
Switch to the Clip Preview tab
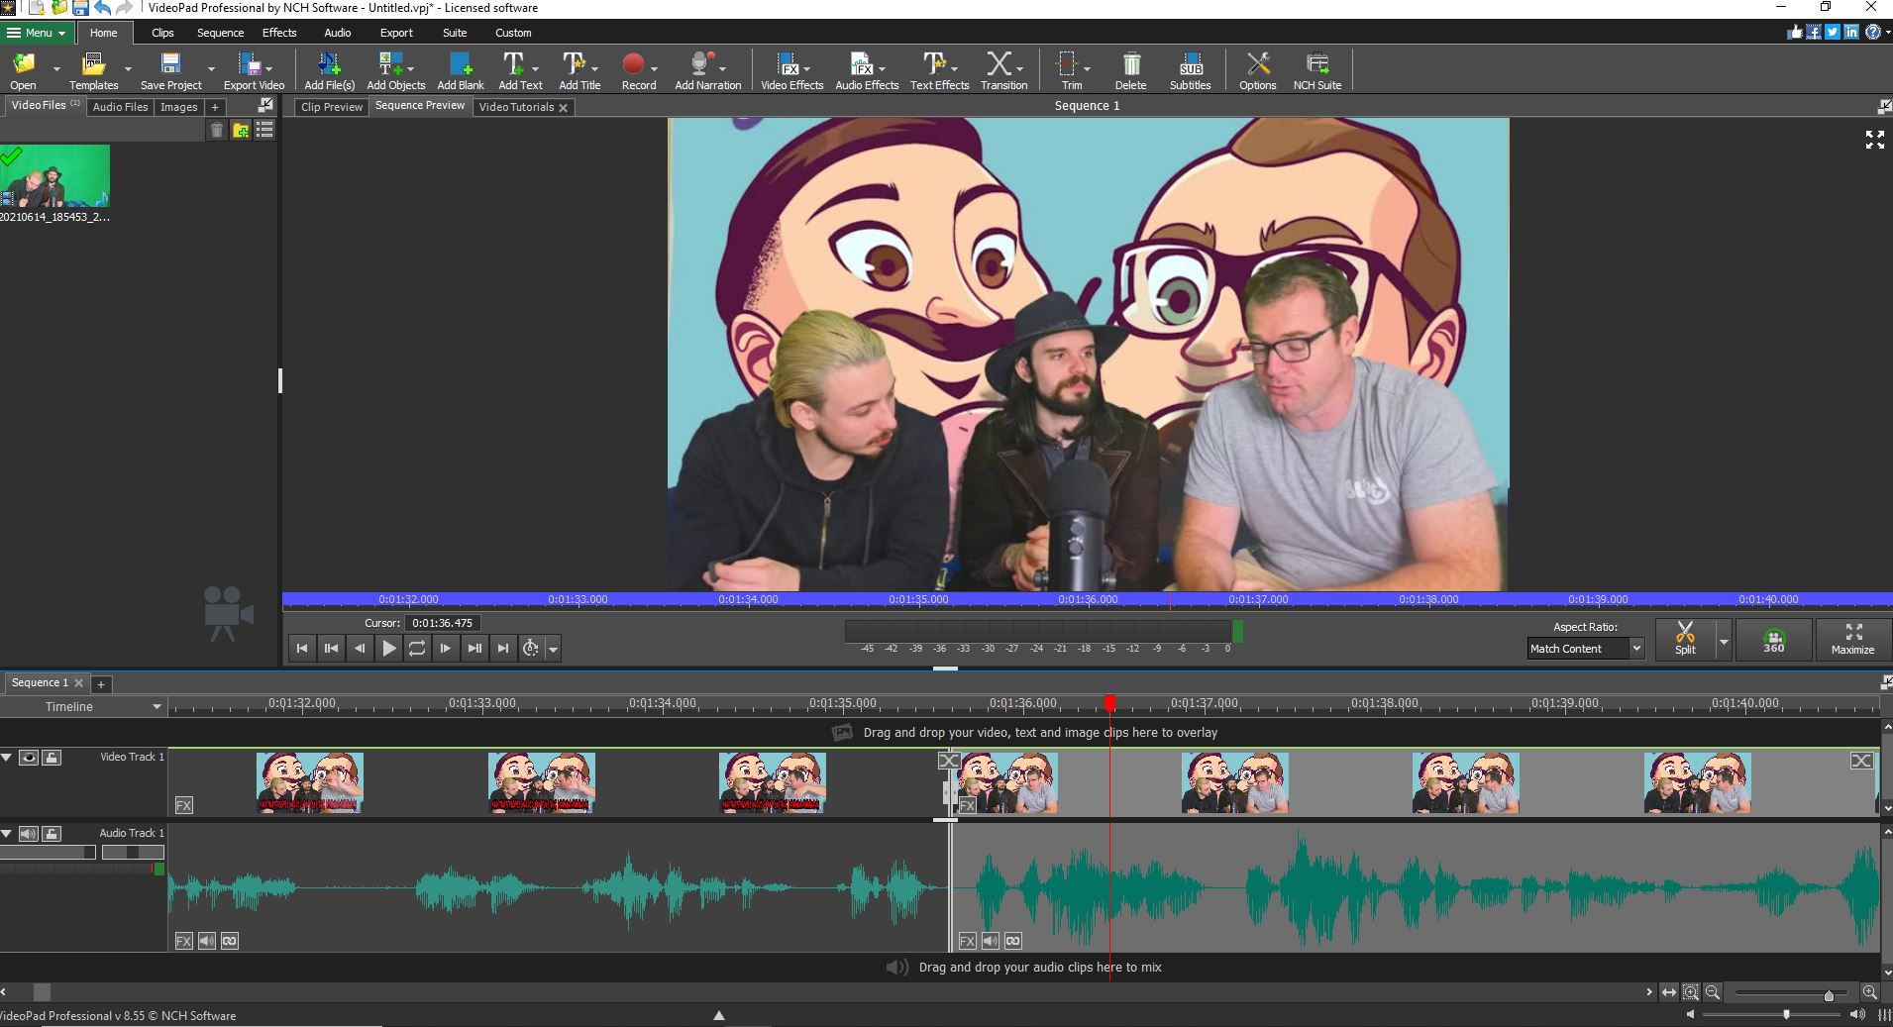[x=332, y=107]
